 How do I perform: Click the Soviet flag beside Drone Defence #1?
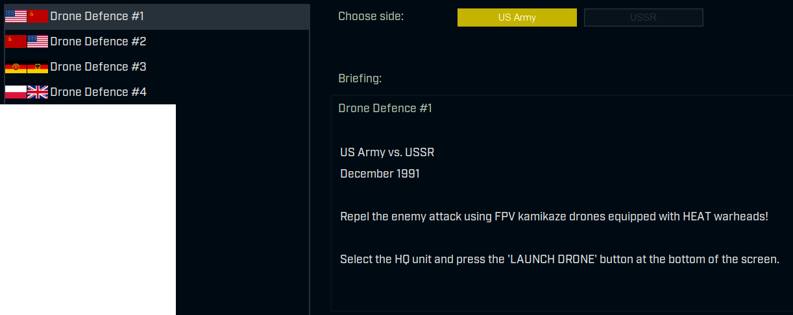pyautogui.click(x=38, y=16)
